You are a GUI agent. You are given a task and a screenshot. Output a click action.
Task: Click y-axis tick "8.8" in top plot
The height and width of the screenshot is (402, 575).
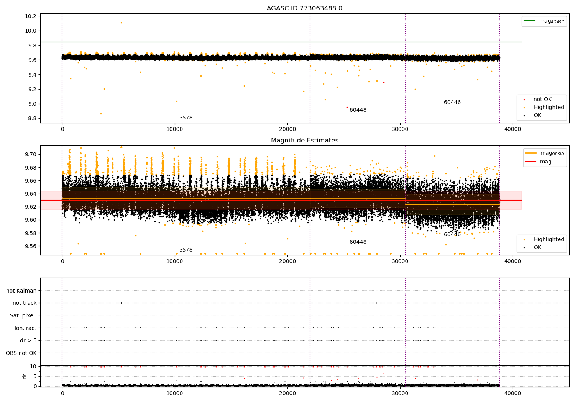32,118
